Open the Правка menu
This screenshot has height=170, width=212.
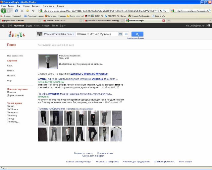point(11,6)
